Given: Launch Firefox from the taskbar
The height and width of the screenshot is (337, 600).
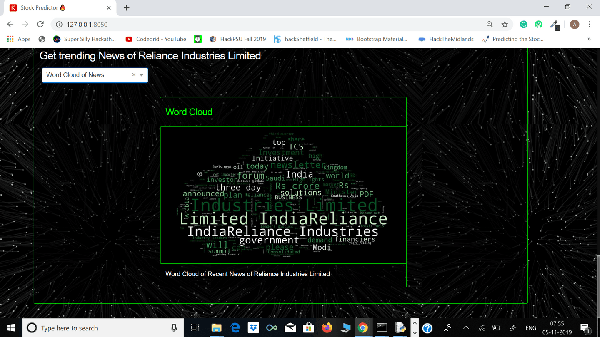Looking at the screenshot, I should (327, 328).
